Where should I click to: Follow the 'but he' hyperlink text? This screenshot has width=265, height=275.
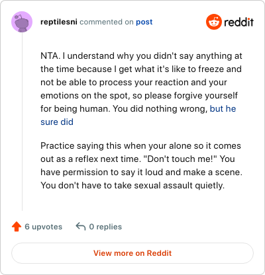click(223, 108)
